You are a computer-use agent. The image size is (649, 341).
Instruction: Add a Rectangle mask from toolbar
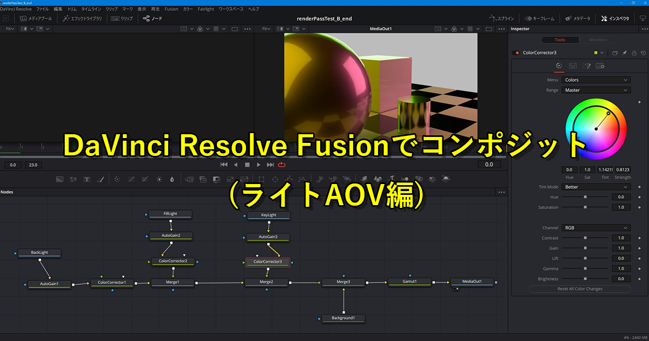point(261,179)
